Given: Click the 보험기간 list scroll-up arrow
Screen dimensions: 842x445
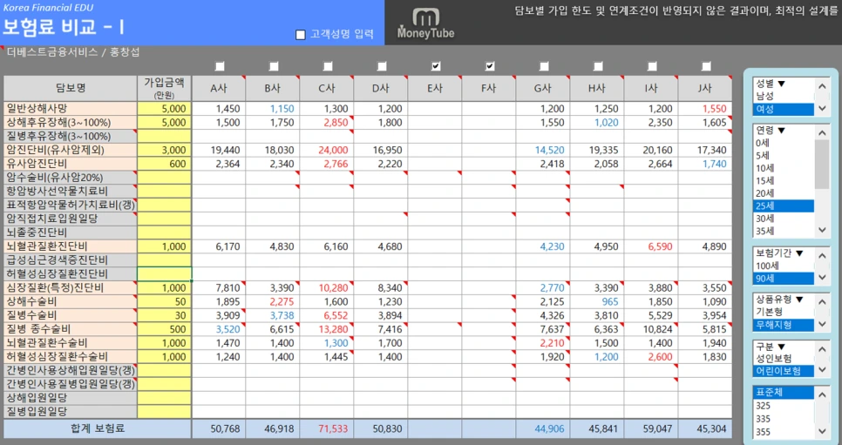Looking at the screenshot, I should (822, 255).
